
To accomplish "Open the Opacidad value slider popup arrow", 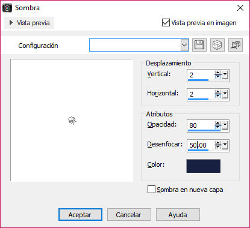I will 225,125.
